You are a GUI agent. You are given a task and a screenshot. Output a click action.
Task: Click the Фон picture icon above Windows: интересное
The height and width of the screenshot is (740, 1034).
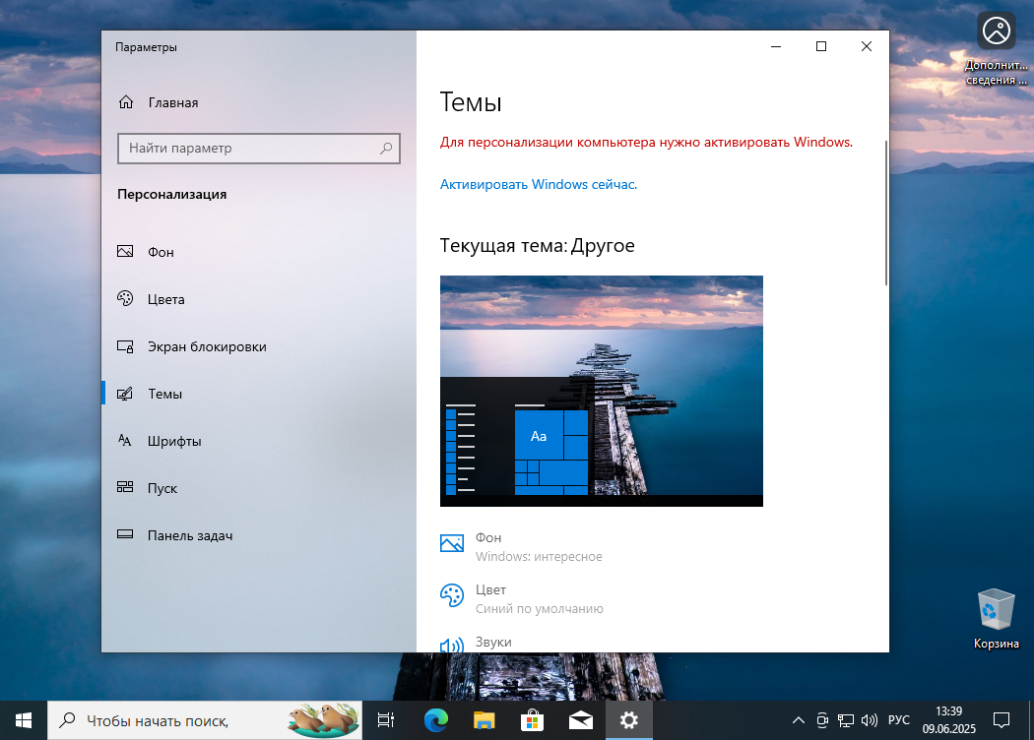(451, 543)
